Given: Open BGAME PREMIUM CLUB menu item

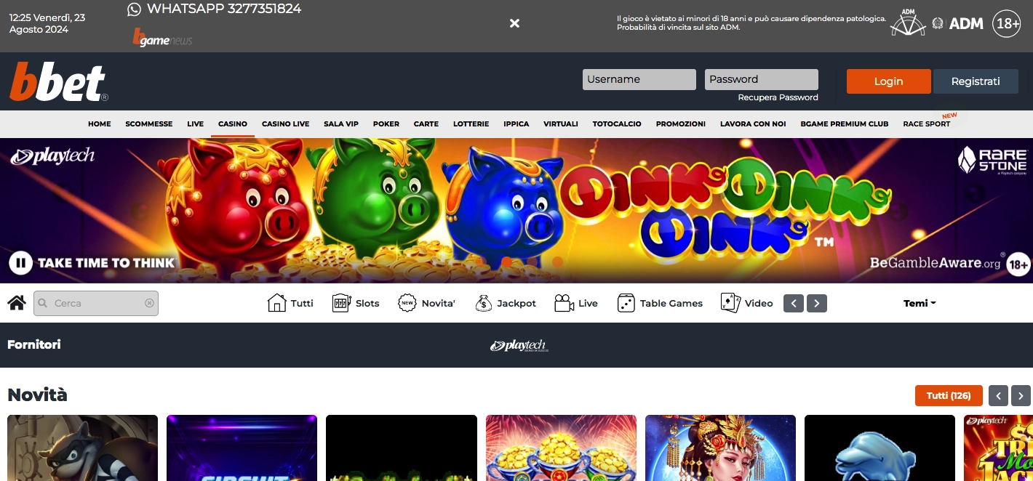Looking at the screenshot, I should (x=845, y=124).
